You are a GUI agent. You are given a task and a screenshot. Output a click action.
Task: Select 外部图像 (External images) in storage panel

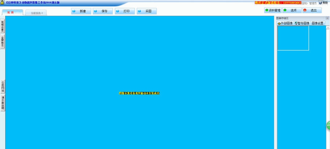click(x=285, y=23)
